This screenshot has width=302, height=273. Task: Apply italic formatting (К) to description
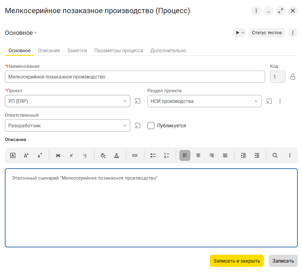pyautogui.click(x=71, y=155)
